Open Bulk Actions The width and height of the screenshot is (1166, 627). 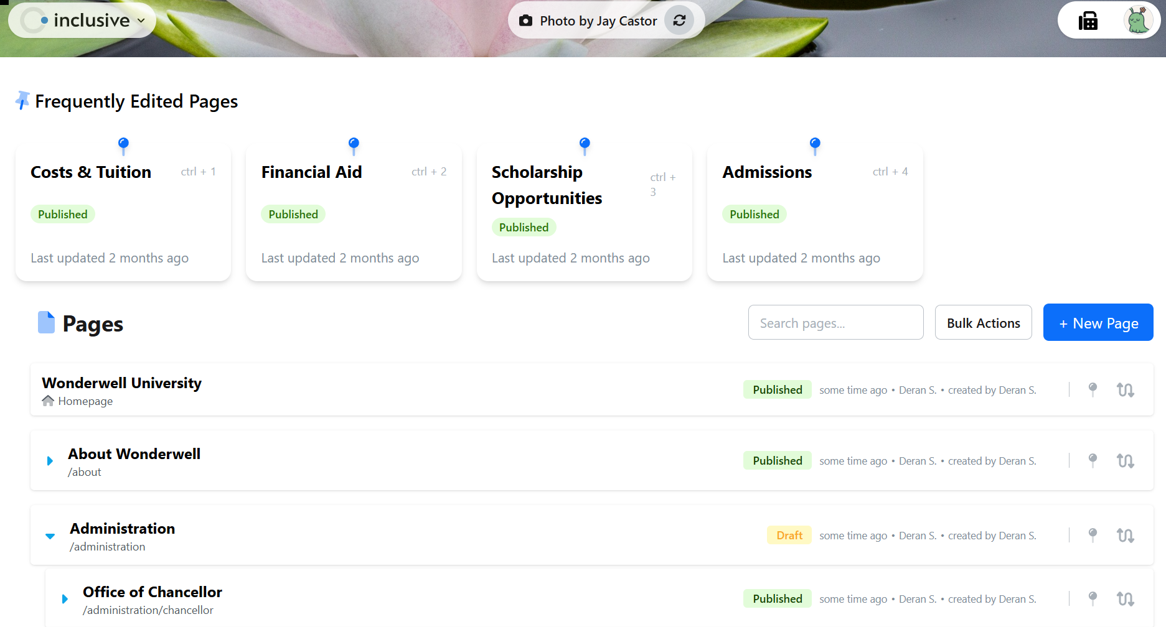[x=983, y=322]
